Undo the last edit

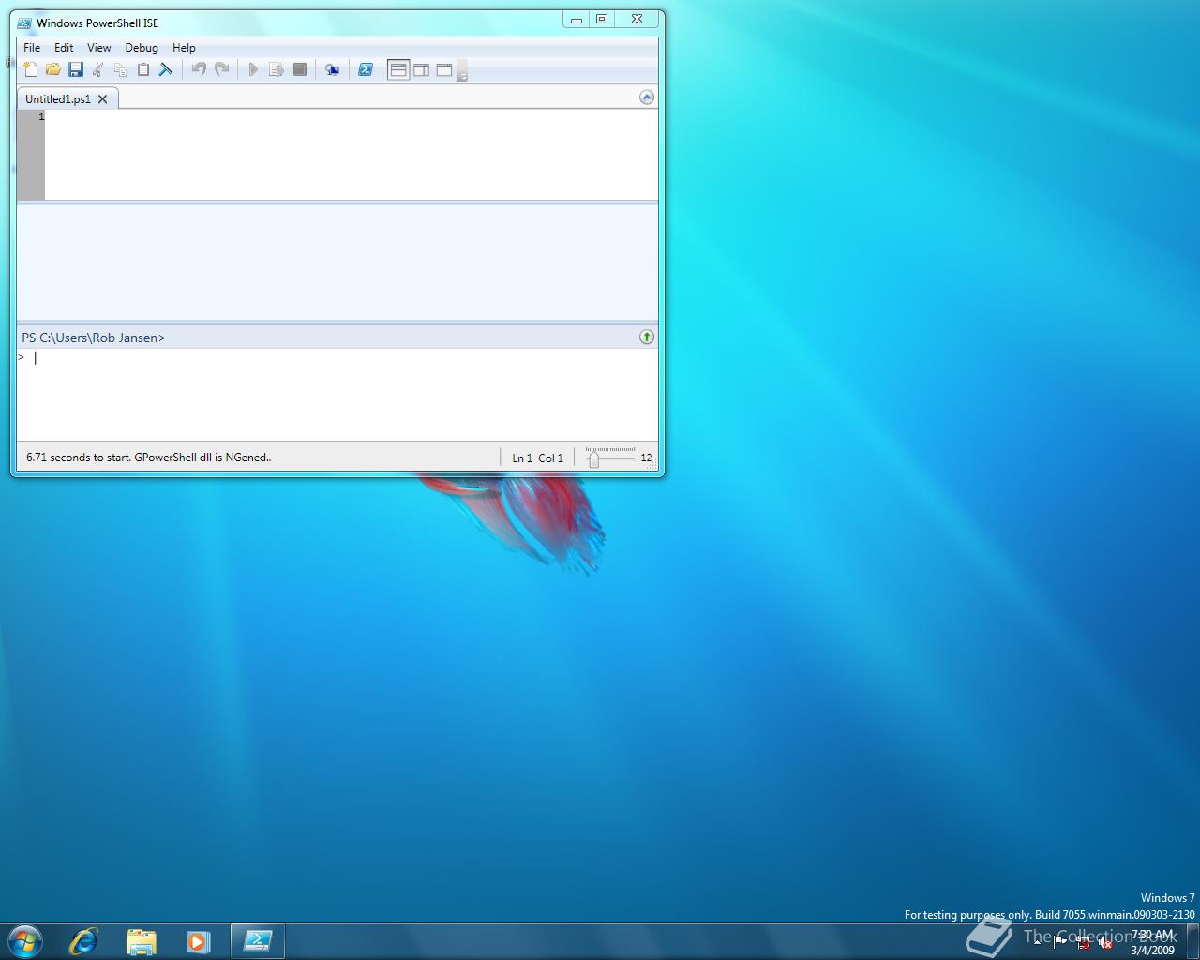199,69
